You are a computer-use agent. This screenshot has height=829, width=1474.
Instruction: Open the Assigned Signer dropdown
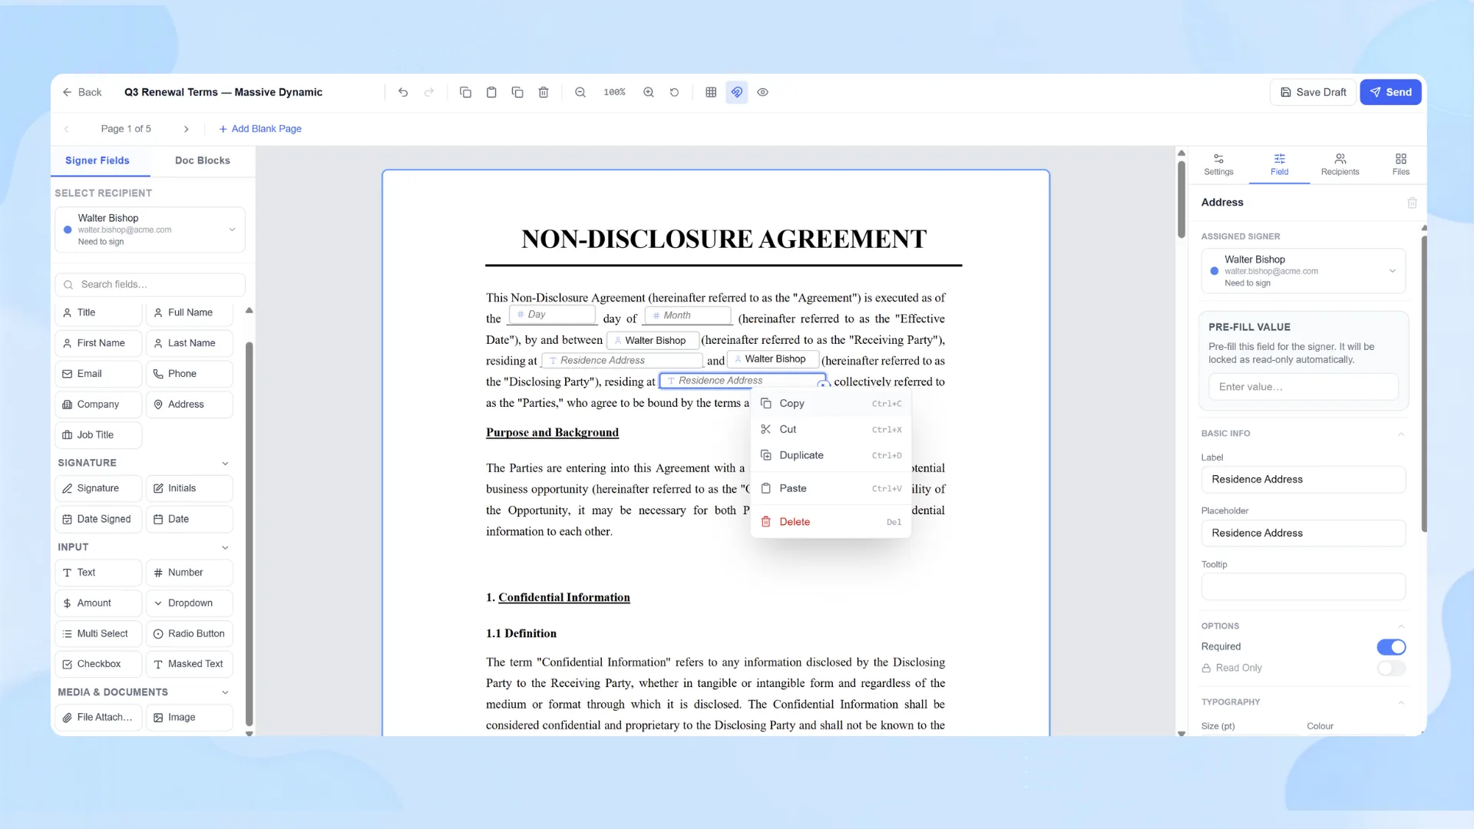[1303, 271]
